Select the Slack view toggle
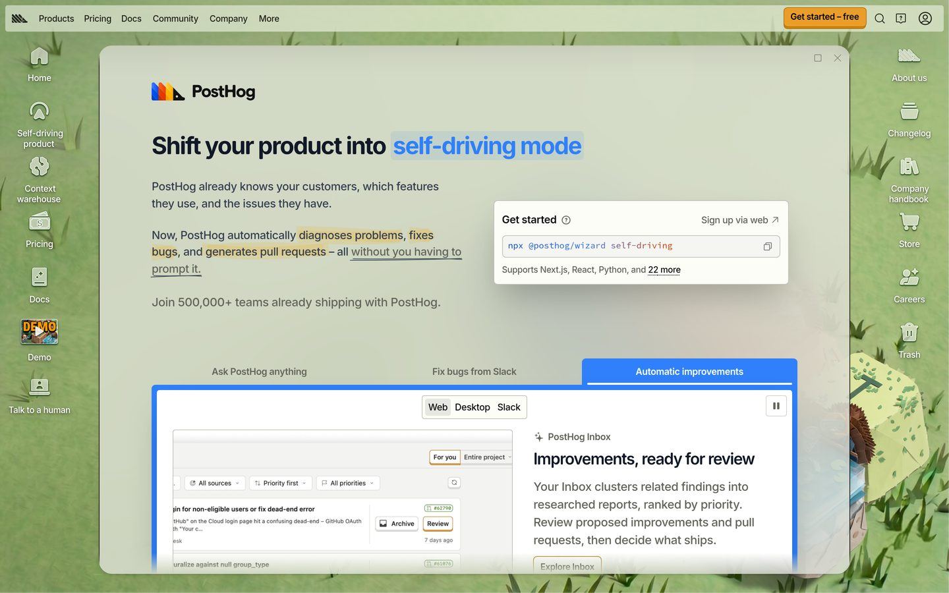This screenshot has width=949, height=593. pyautogui.click(x=509, y=407)
